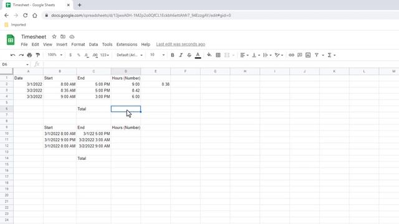
Task: Open the more number formats dropdown
Action: click(x=105, y=55)
